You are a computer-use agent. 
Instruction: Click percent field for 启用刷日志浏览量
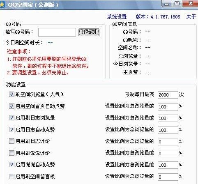click(168, 118)
